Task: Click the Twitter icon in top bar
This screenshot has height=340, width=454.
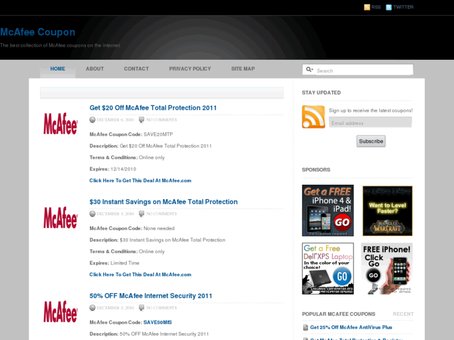Action: 389,7
